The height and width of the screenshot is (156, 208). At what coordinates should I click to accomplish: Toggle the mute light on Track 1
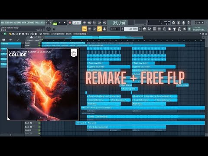[39, 43]
